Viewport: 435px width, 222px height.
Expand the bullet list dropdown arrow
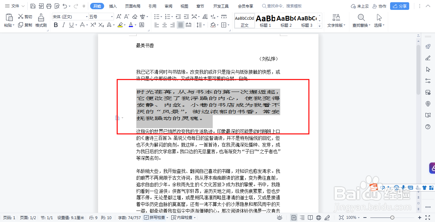[x=161, y=17]
